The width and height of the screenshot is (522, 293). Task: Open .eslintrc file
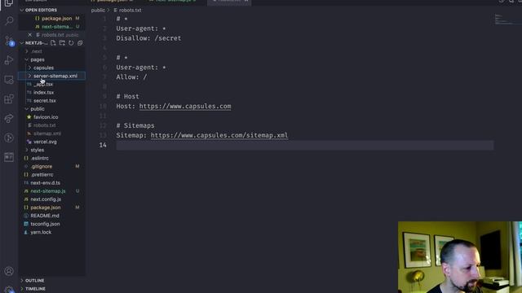coord(39,158)
